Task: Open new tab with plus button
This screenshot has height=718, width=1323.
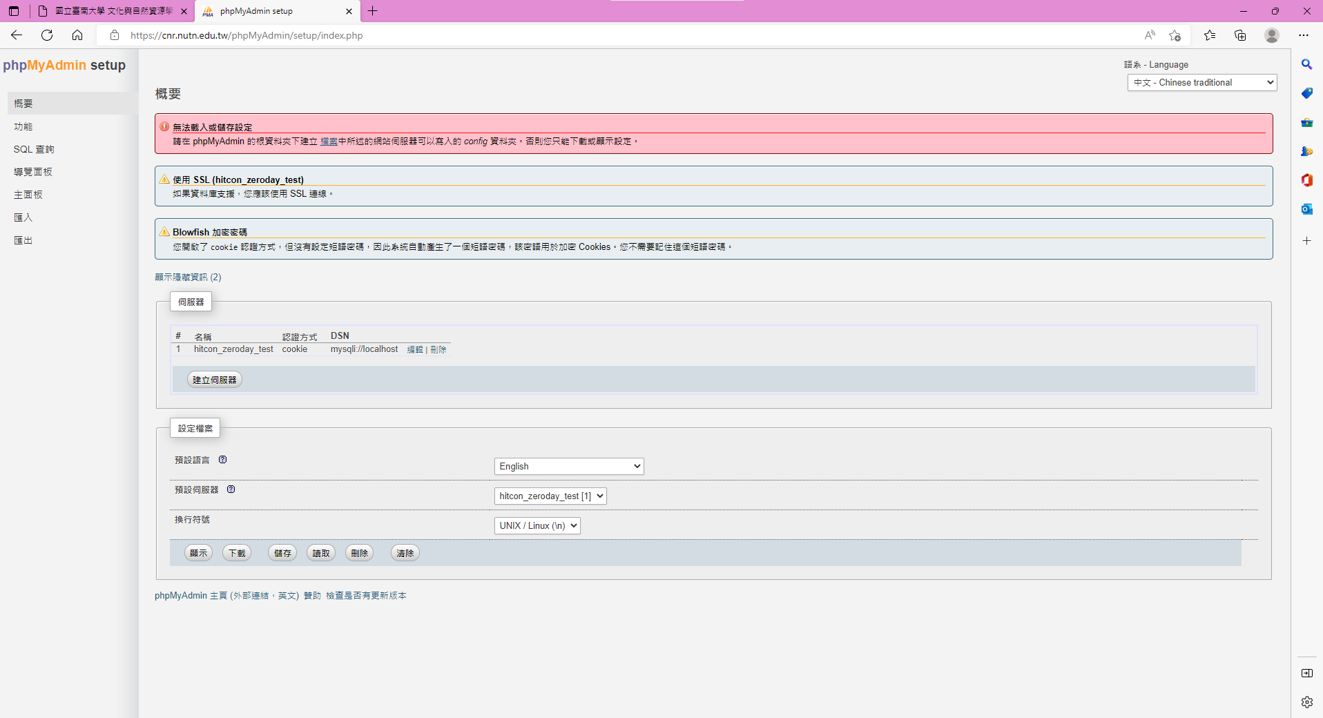Action: coord(373,11)
